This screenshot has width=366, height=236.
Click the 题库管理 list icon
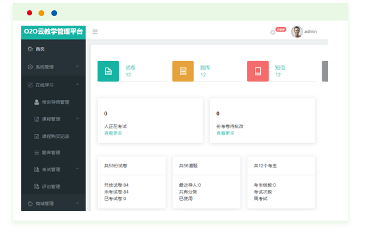click(37, 153)
